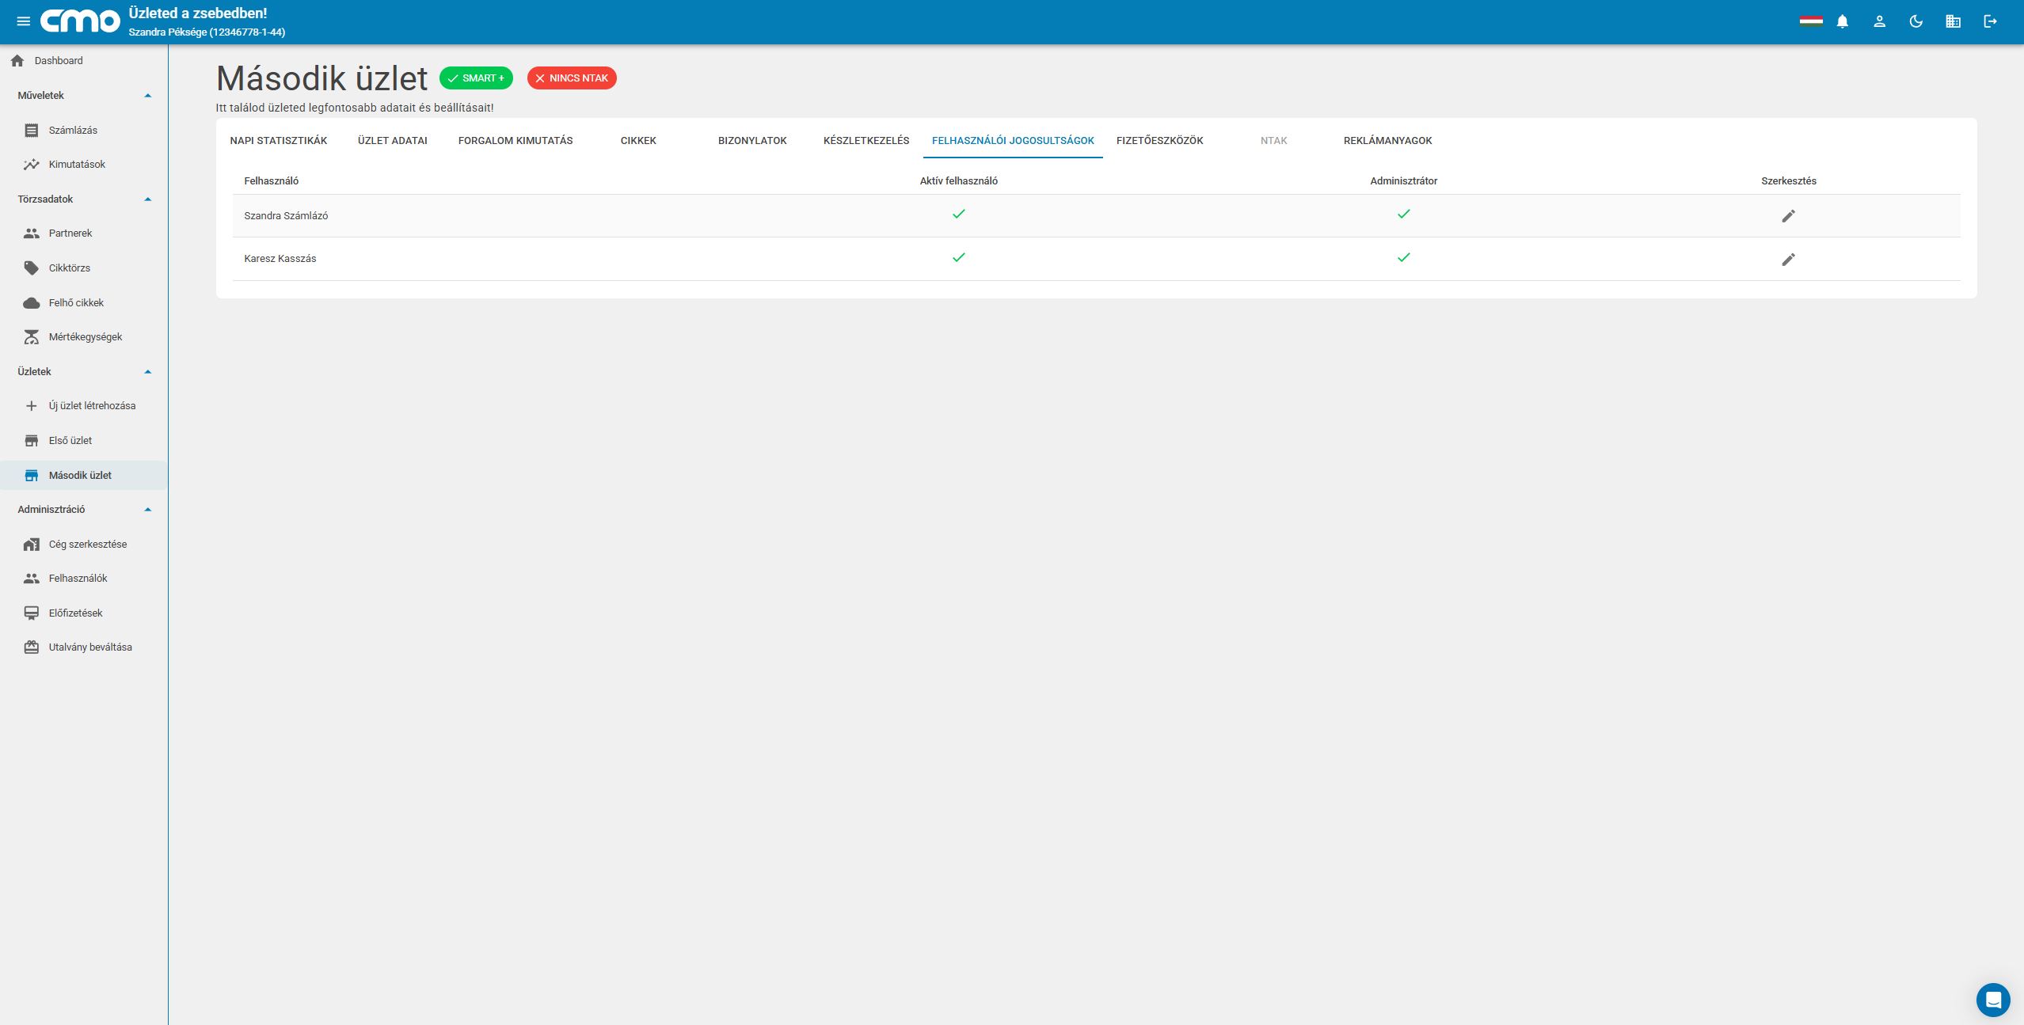Open the chat support bubble
Image resolution: width=2024 pixels, height=1025 pixels.
1993,1000
